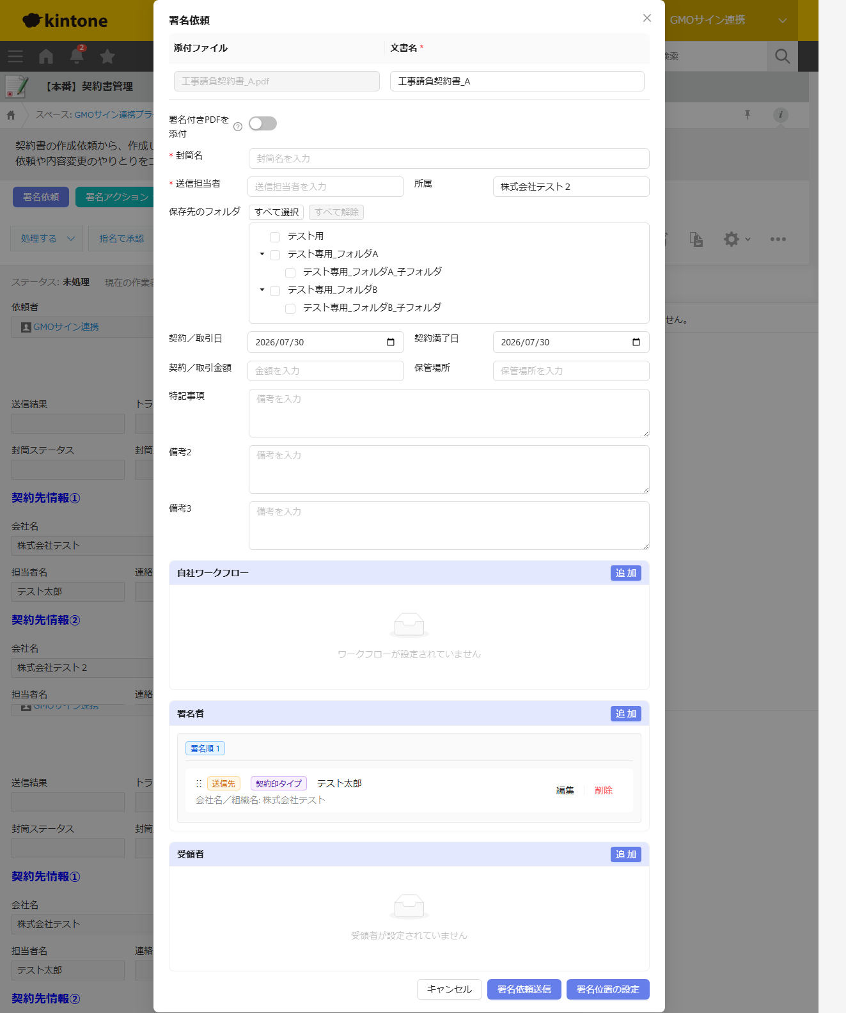This screenshot has height=1013, width=846.
Task: Add a 受領者 entry
Action: (626, 854)
